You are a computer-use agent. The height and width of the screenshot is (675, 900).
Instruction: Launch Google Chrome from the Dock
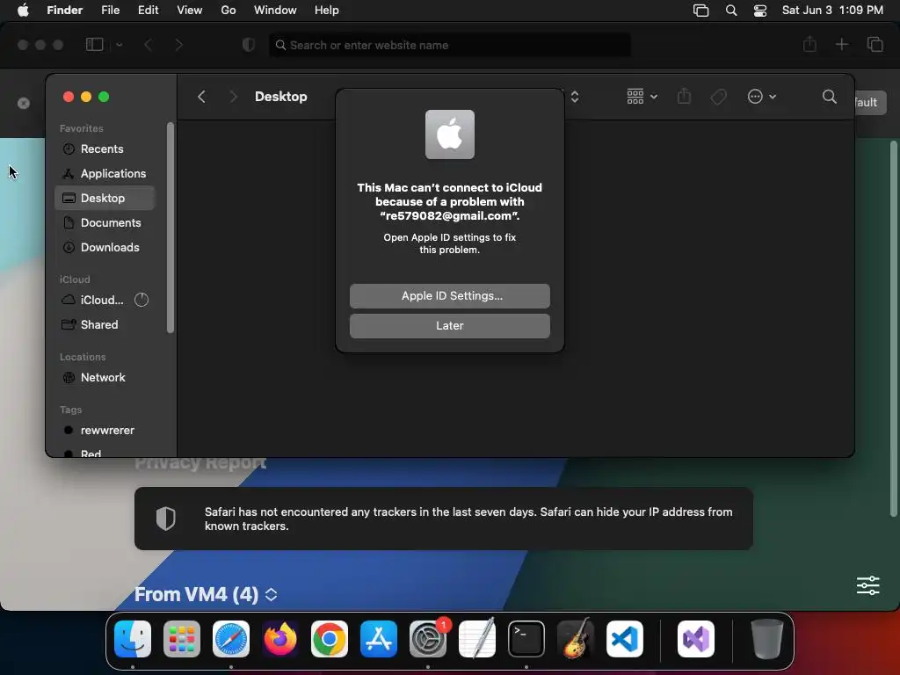(x=329, y=639)
